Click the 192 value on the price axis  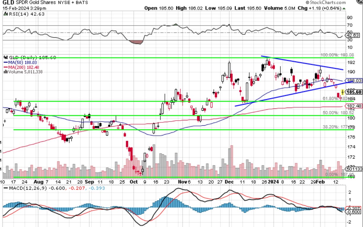coord(351,63)
